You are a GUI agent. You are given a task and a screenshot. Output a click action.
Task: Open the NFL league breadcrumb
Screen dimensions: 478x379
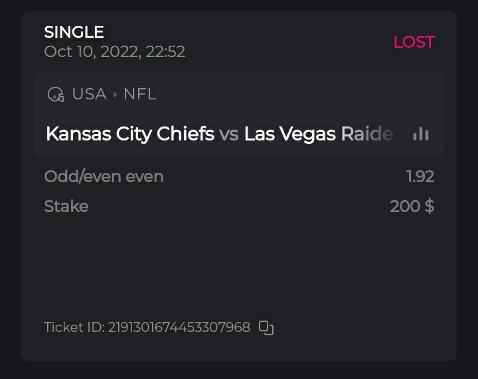[139, 94]
